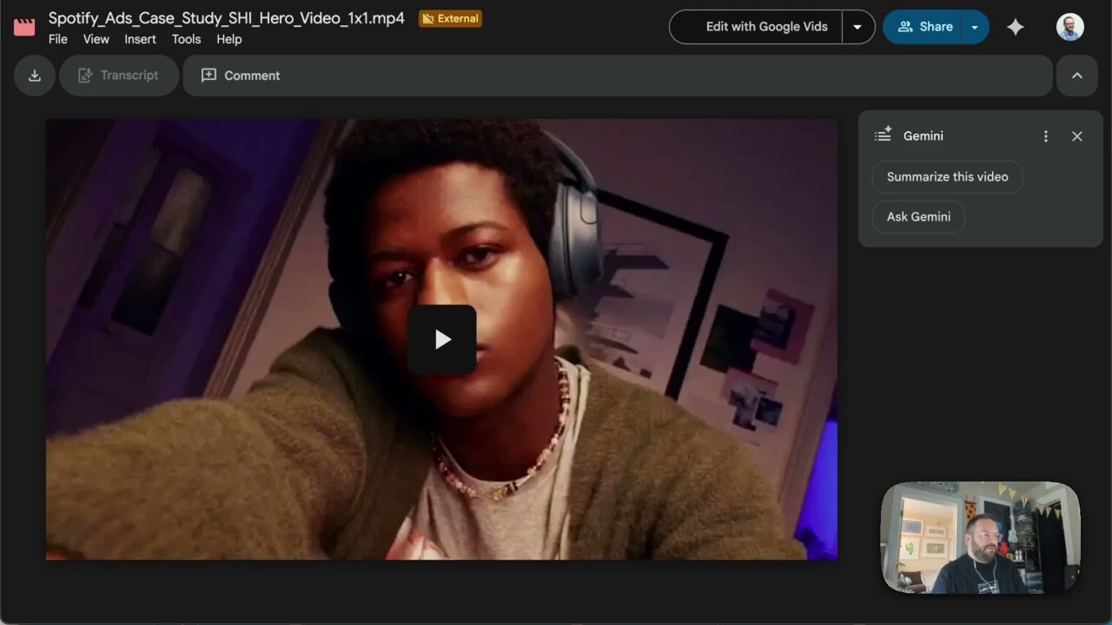This screenshot has height=625, width=1112.
Task: Click the External badge
Action: tap(450, 18)
